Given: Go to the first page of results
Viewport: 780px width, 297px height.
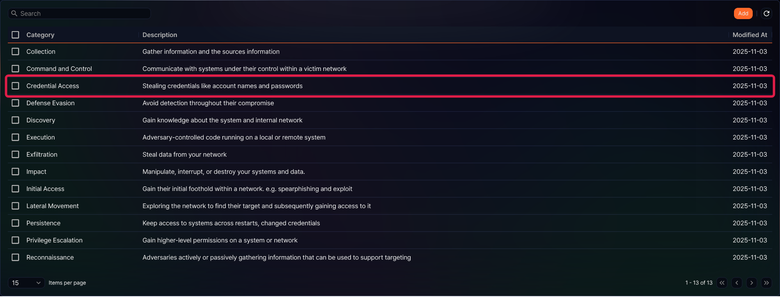Looking at the screenshot, I should pos(722,283).
